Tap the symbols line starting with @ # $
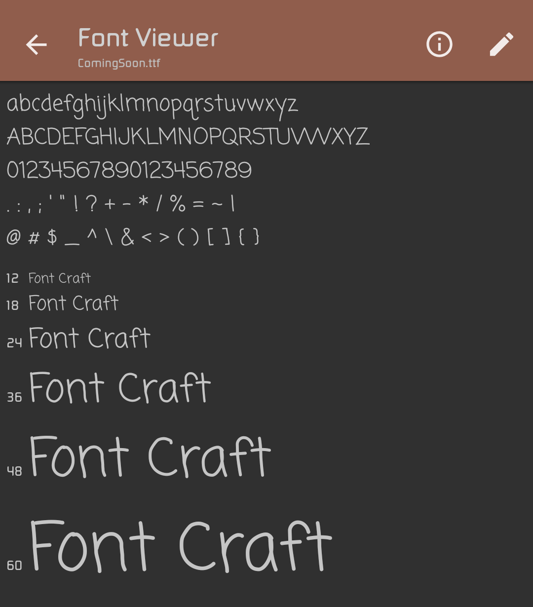The image size is (533, 607). pos(133,237)
